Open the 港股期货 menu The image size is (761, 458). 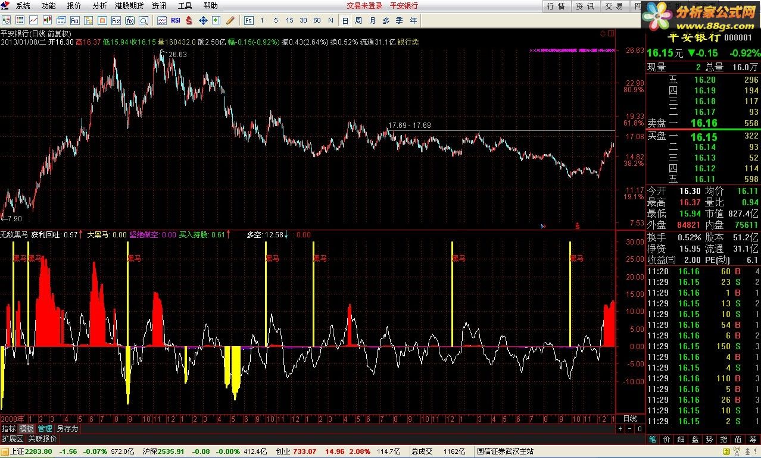129,6
